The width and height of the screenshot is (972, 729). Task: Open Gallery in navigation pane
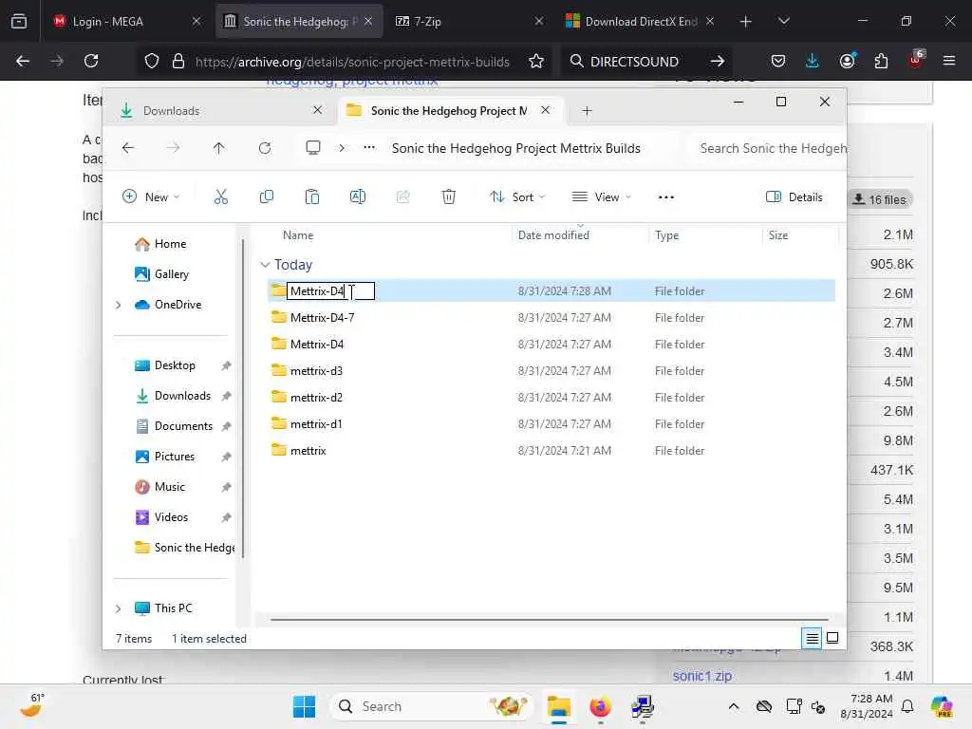(x=161, y=274)
